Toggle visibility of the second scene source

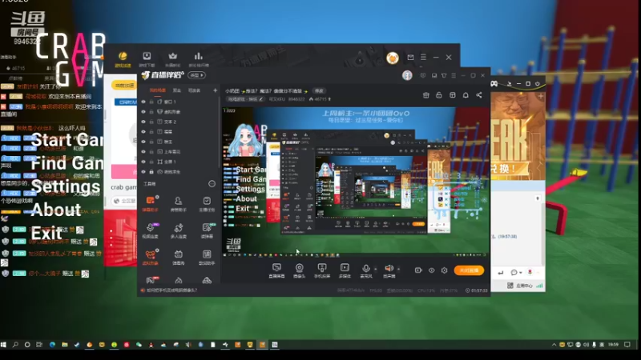143,111
